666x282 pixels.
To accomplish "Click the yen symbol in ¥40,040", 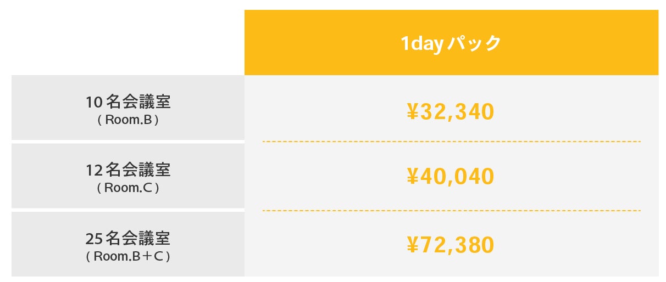I will coord(413,177).
